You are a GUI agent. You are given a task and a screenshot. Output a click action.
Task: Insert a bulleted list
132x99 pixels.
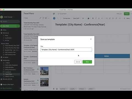(x=107, y=18)
